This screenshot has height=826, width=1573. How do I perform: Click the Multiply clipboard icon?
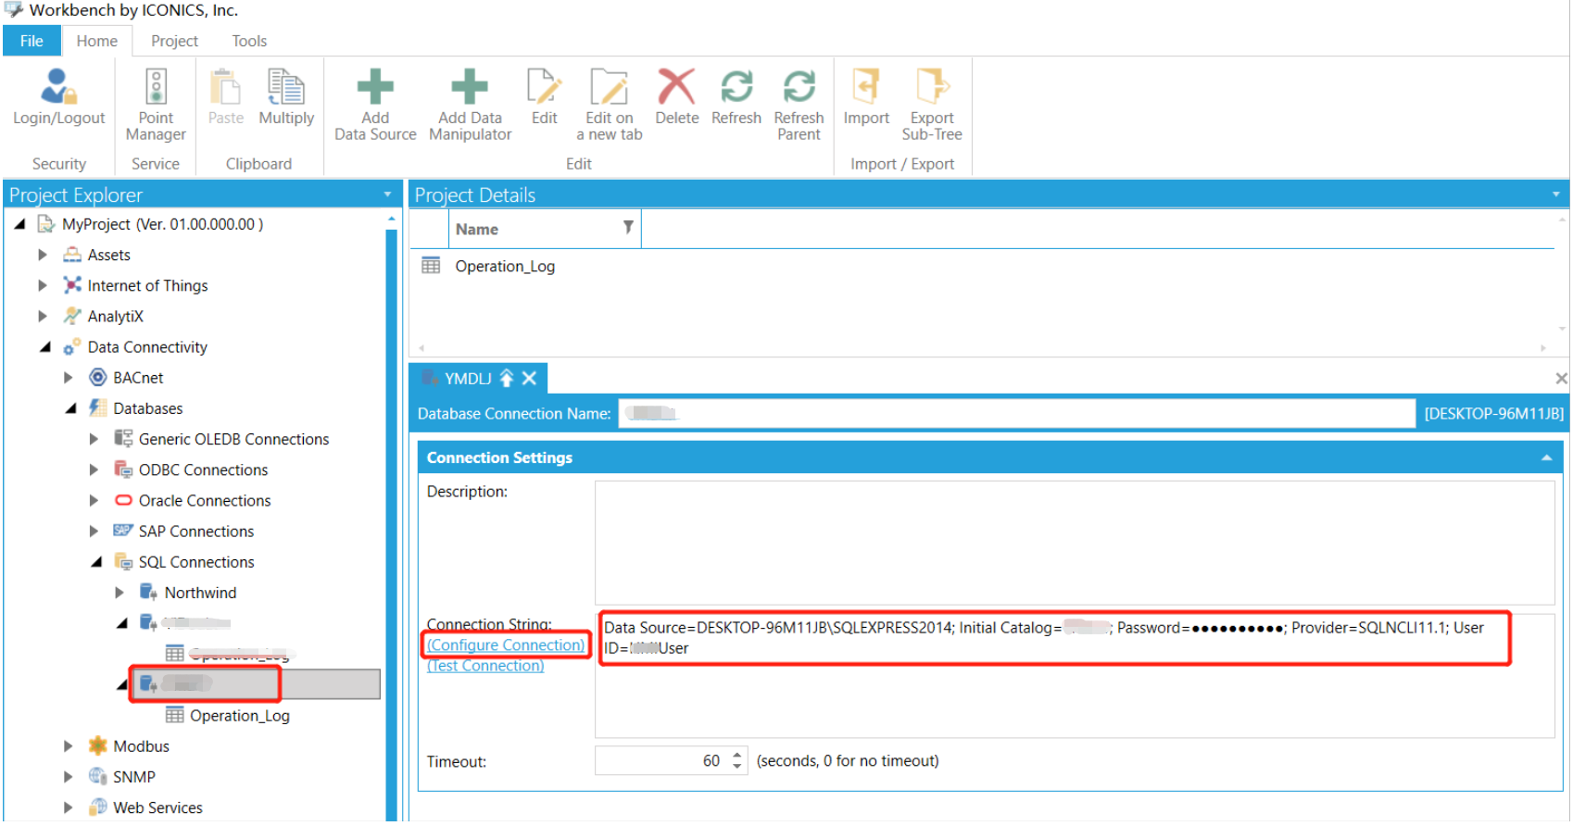pos(286,86)
